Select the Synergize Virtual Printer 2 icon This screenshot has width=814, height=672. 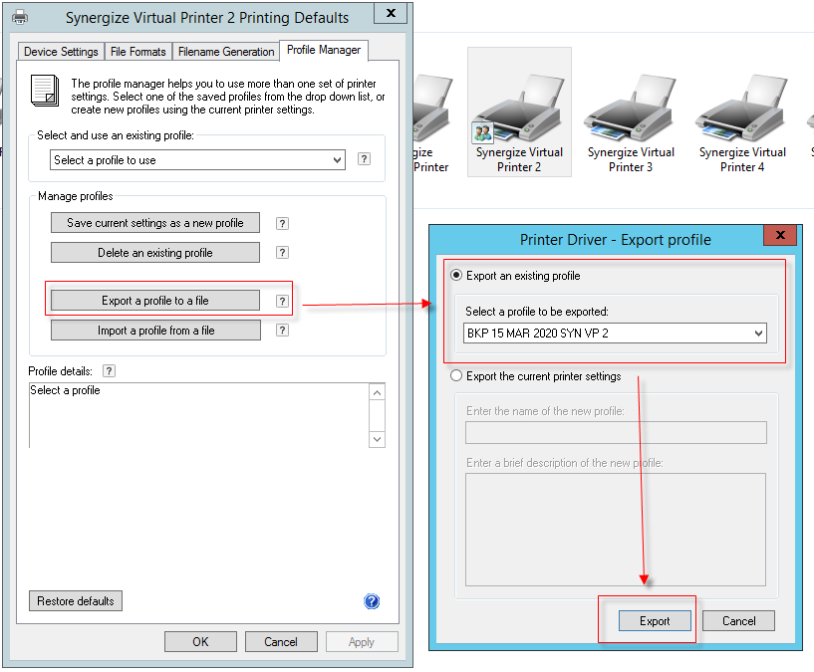(x=519, y=112)
